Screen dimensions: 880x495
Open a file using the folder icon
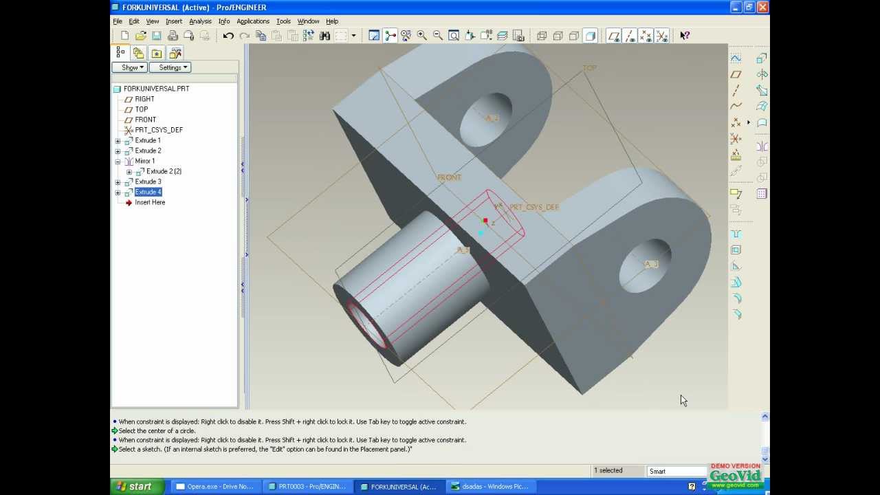click(x=140, y=36)
